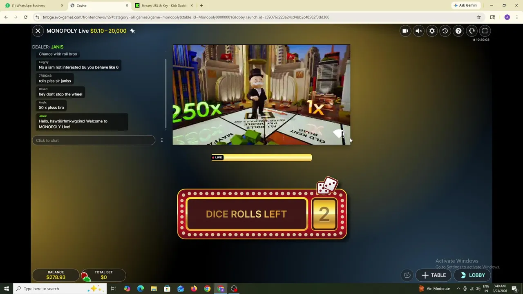523x294 pixels.
Task: Open the Chrome profile avatar
Action: [507, 17]
